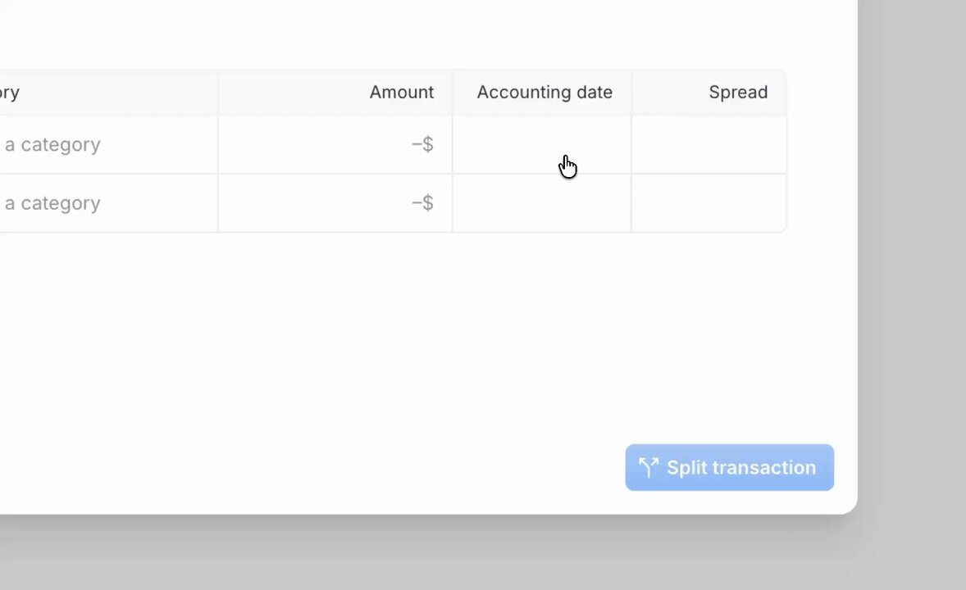Open first row category dropdown
The image size is (966, 590).
tap(108, 145)
